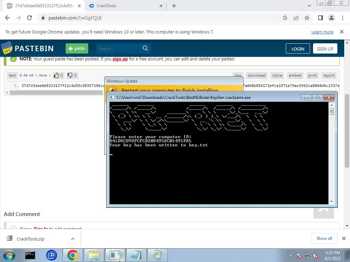This screenshot has height=262, width=350.
Task: Open Command Prompt from taskbar
Action: point(30,255)
